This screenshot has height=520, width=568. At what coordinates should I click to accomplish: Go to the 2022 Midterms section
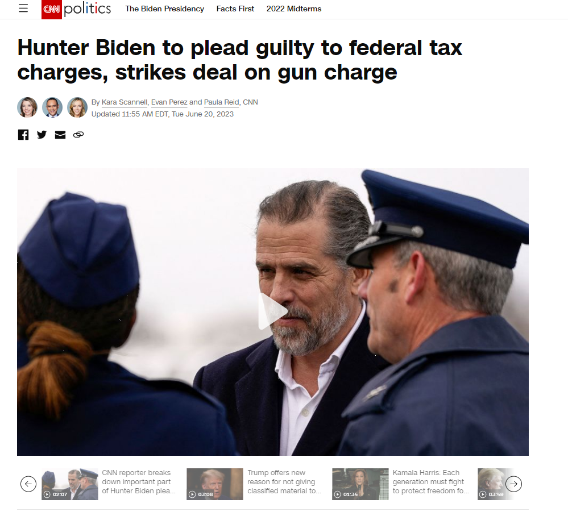coord(294,9)
